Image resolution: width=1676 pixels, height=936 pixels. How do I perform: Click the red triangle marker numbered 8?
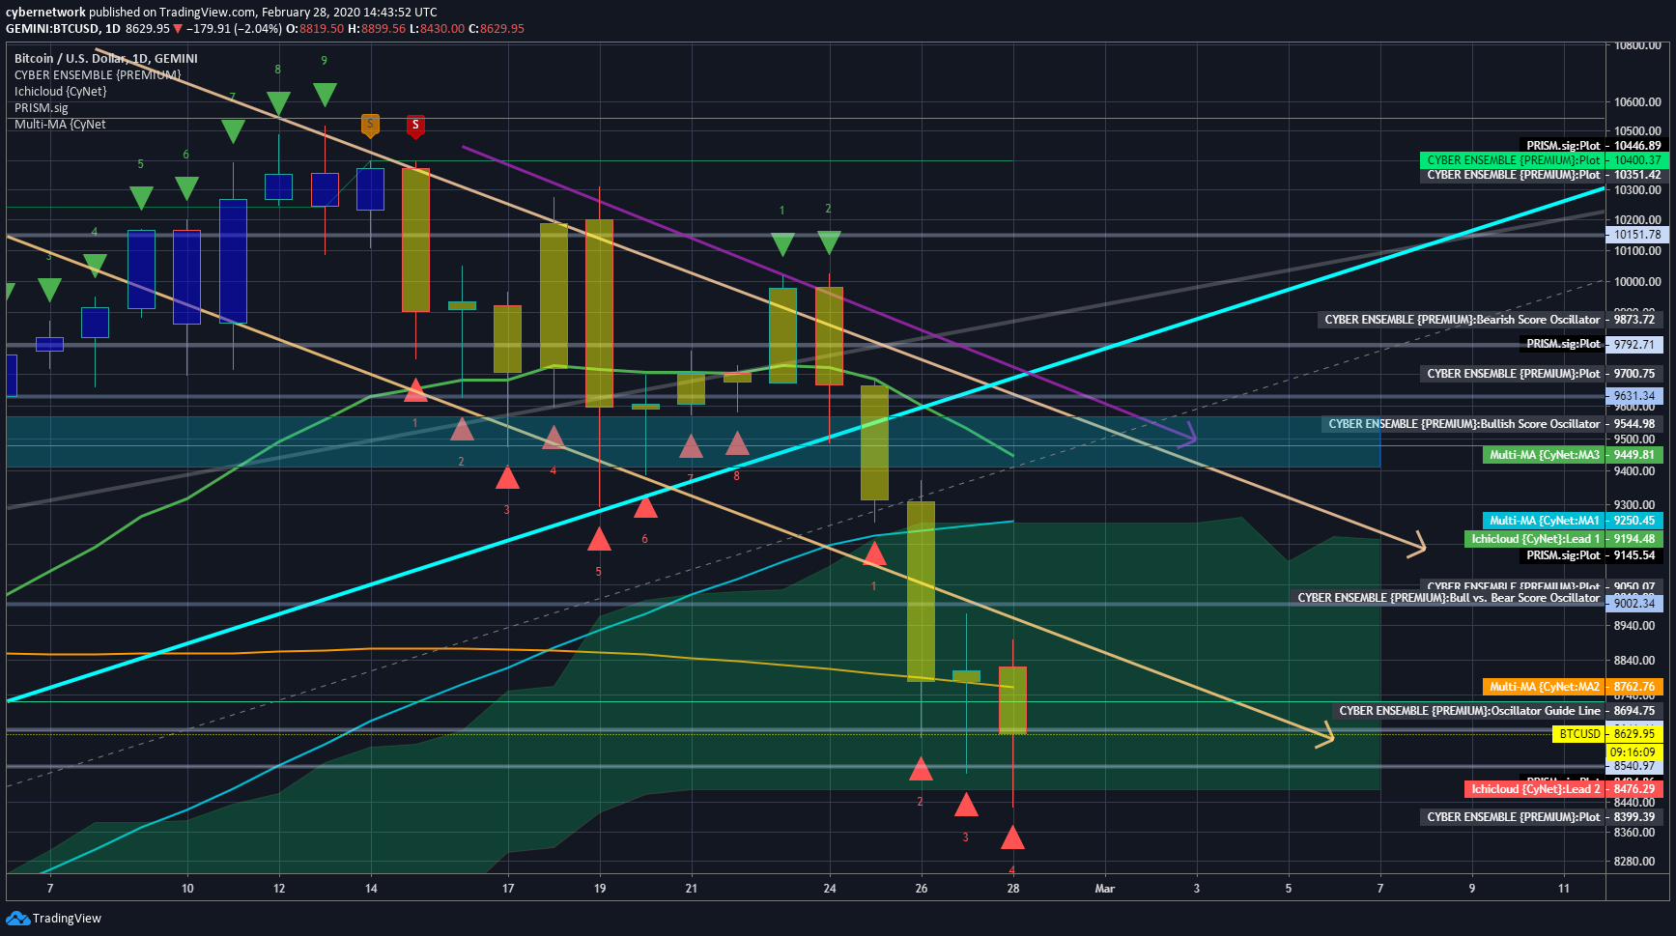click(x=737, y=442)
